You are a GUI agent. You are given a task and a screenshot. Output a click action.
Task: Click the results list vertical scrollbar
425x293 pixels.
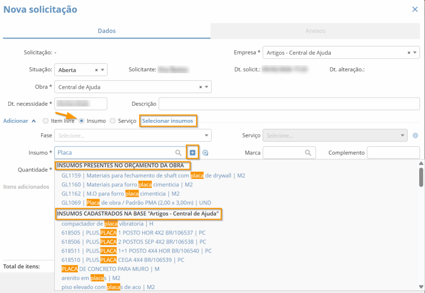(x=421, y=177)
